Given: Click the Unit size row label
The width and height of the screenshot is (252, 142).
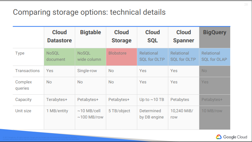Looking at the screenshot, I should (24, 111).
